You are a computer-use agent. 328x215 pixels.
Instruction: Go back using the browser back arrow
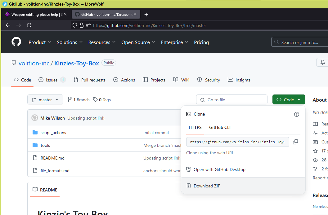click(8, 25)
